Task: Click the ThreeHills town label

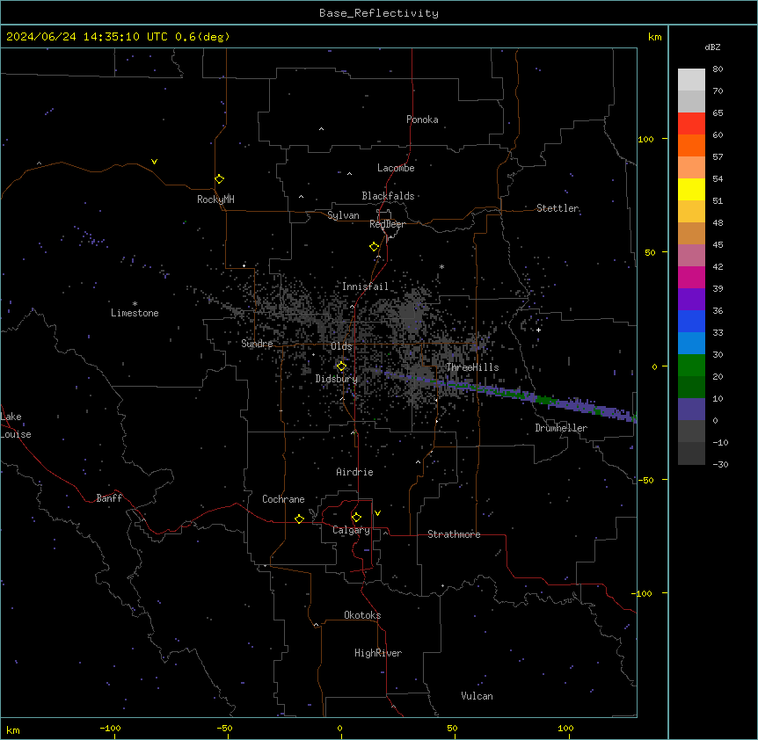Action: (x=472, y=367)
